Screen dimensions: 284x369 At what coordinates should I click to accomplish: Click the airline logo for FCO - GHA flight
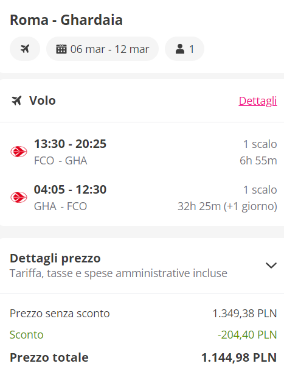pyautogui.click(x=19, y=152)
